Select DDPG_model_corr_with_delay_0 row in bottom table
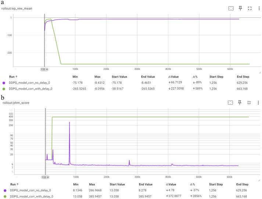This screenshot has height=199, width=262. pos(131,196)
